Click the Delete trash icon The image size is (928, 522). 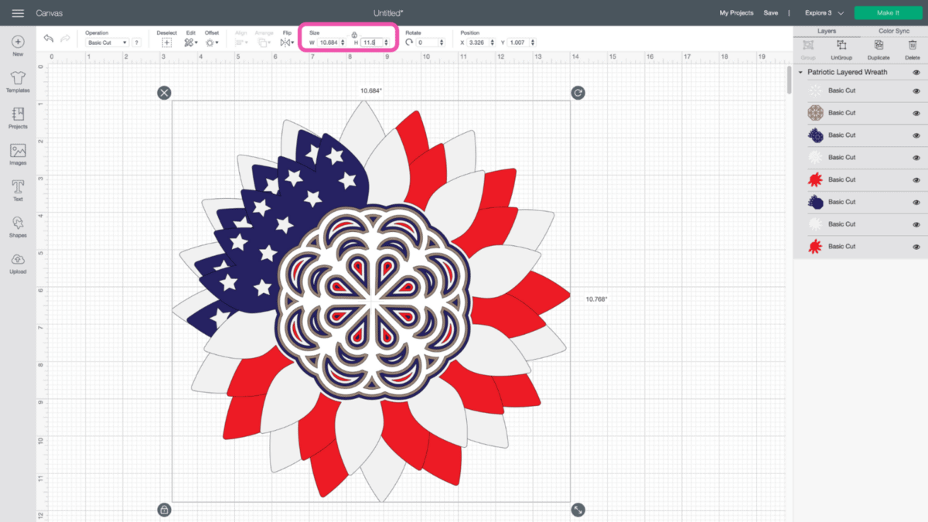click(x=913, y=46)
